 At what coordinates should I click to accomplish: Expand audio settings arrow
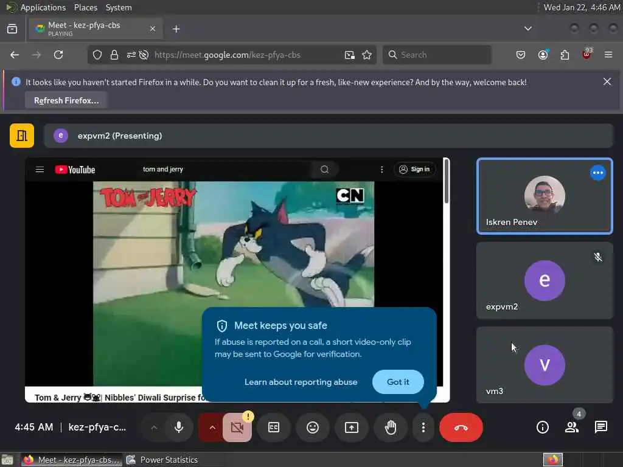[x=154, y=427]
